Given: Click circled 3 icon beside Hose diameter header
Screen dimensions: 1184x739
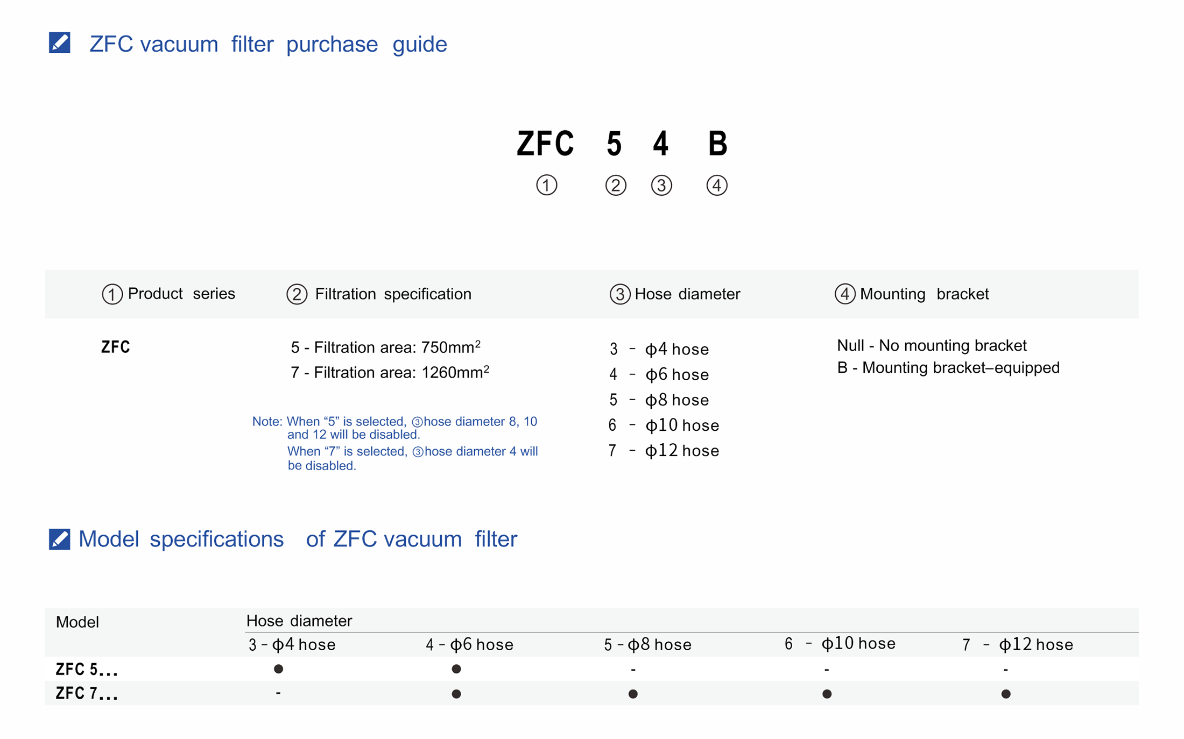Looking at the screenshot, I should point(619,294).
